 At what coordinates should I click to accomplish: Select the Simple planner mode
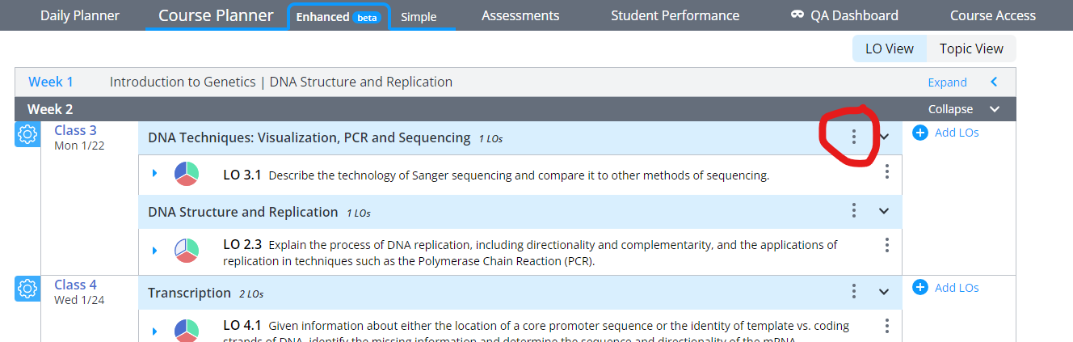pyautogui.click(x=419, y=17)
